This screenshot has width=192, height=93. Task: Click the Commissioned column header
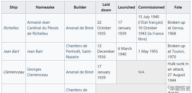pyautogui.click(x=151, y=7)
